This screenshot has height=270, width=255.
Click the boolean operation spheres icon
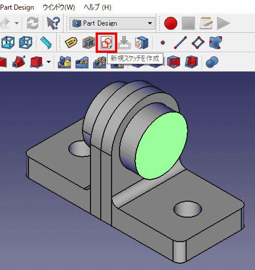212,62
